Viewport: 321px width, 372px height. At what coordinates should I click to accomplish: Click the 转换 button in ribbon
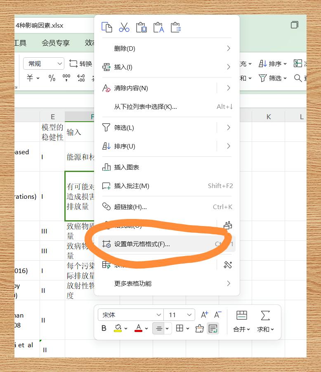tap(81, 64)
